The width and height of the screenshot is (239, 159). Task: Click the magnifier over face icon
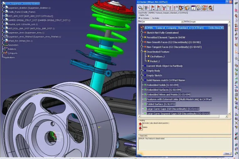pos(211,8)
